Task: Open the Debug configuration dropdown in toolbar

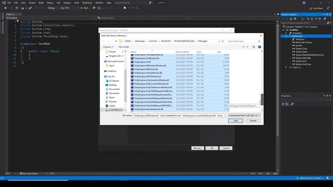Action: pyautogui.click(x=53, y=8)
